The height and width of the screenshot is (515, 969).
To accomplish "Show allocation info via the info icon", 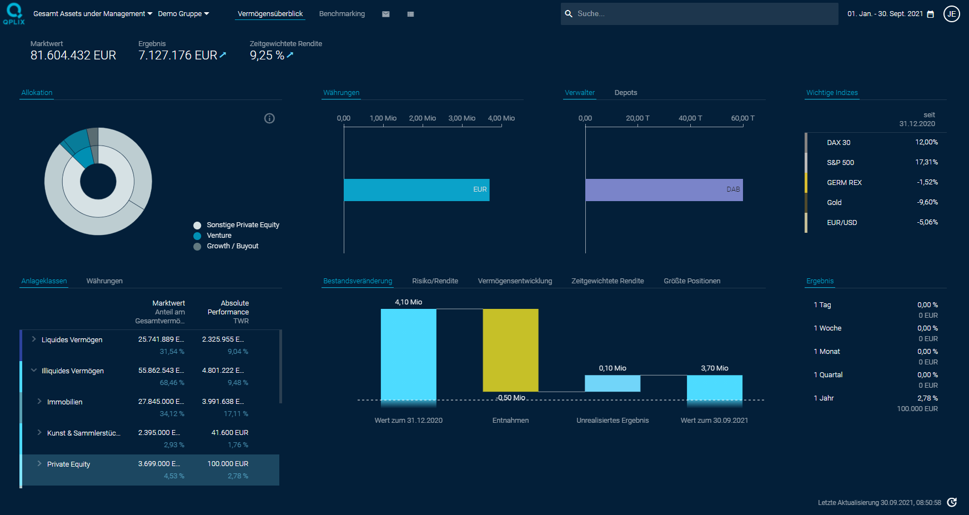I will pyautogui.click(x=269, y=118).
